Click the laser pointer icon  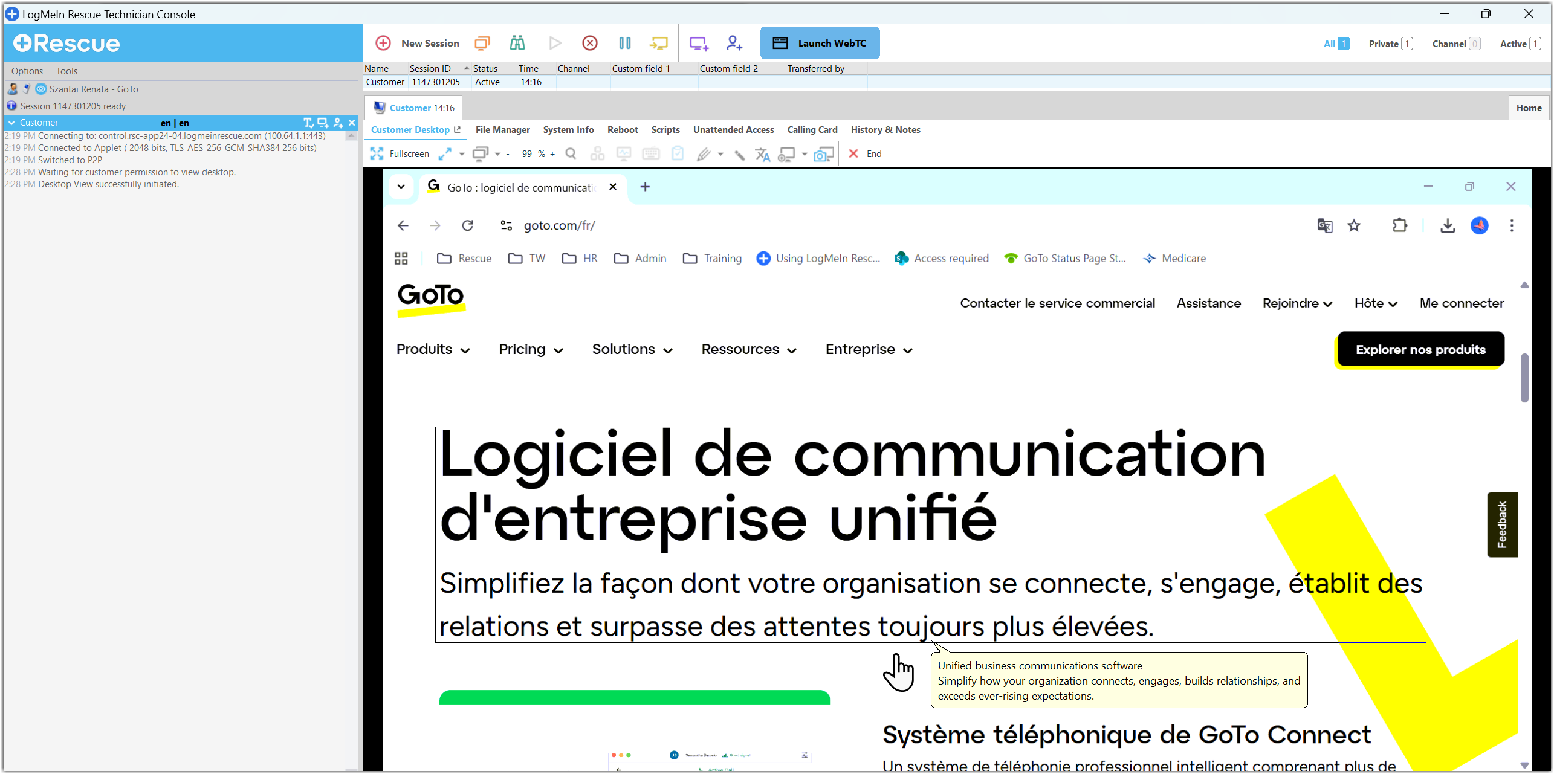point(739,155)
